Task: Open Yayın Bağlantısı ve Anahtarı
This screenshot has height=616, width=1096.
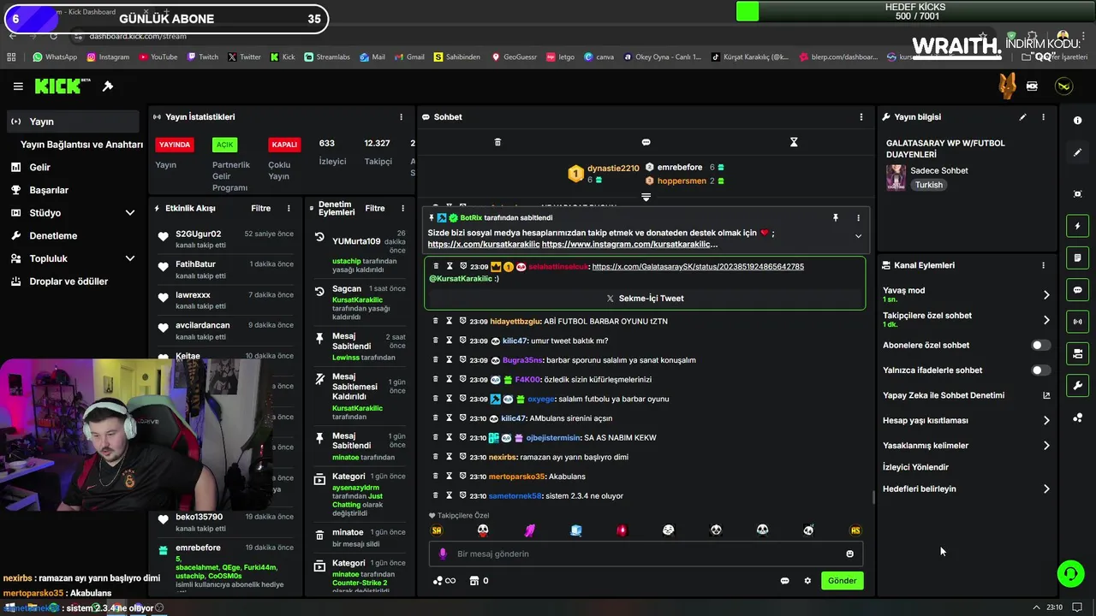Action: (81, 145)
